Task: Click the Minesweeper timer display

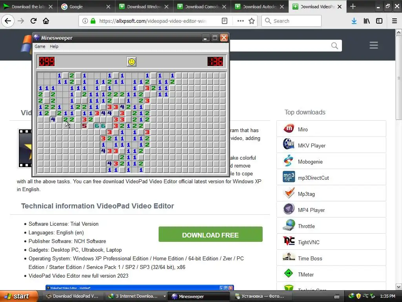Action: (216, 62)
